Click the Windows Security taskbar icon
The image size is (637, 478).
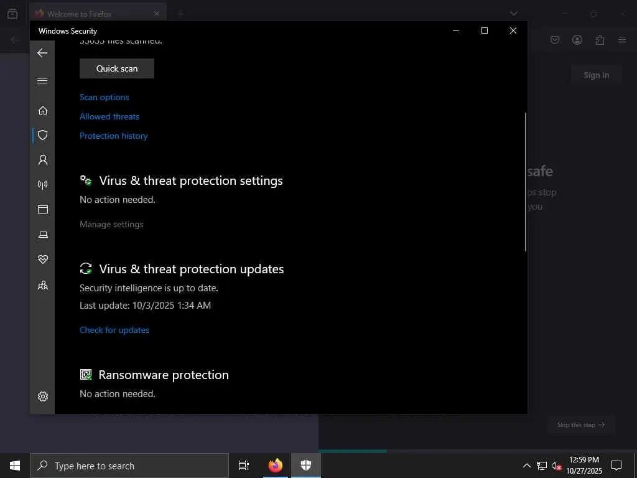(306, 466)
